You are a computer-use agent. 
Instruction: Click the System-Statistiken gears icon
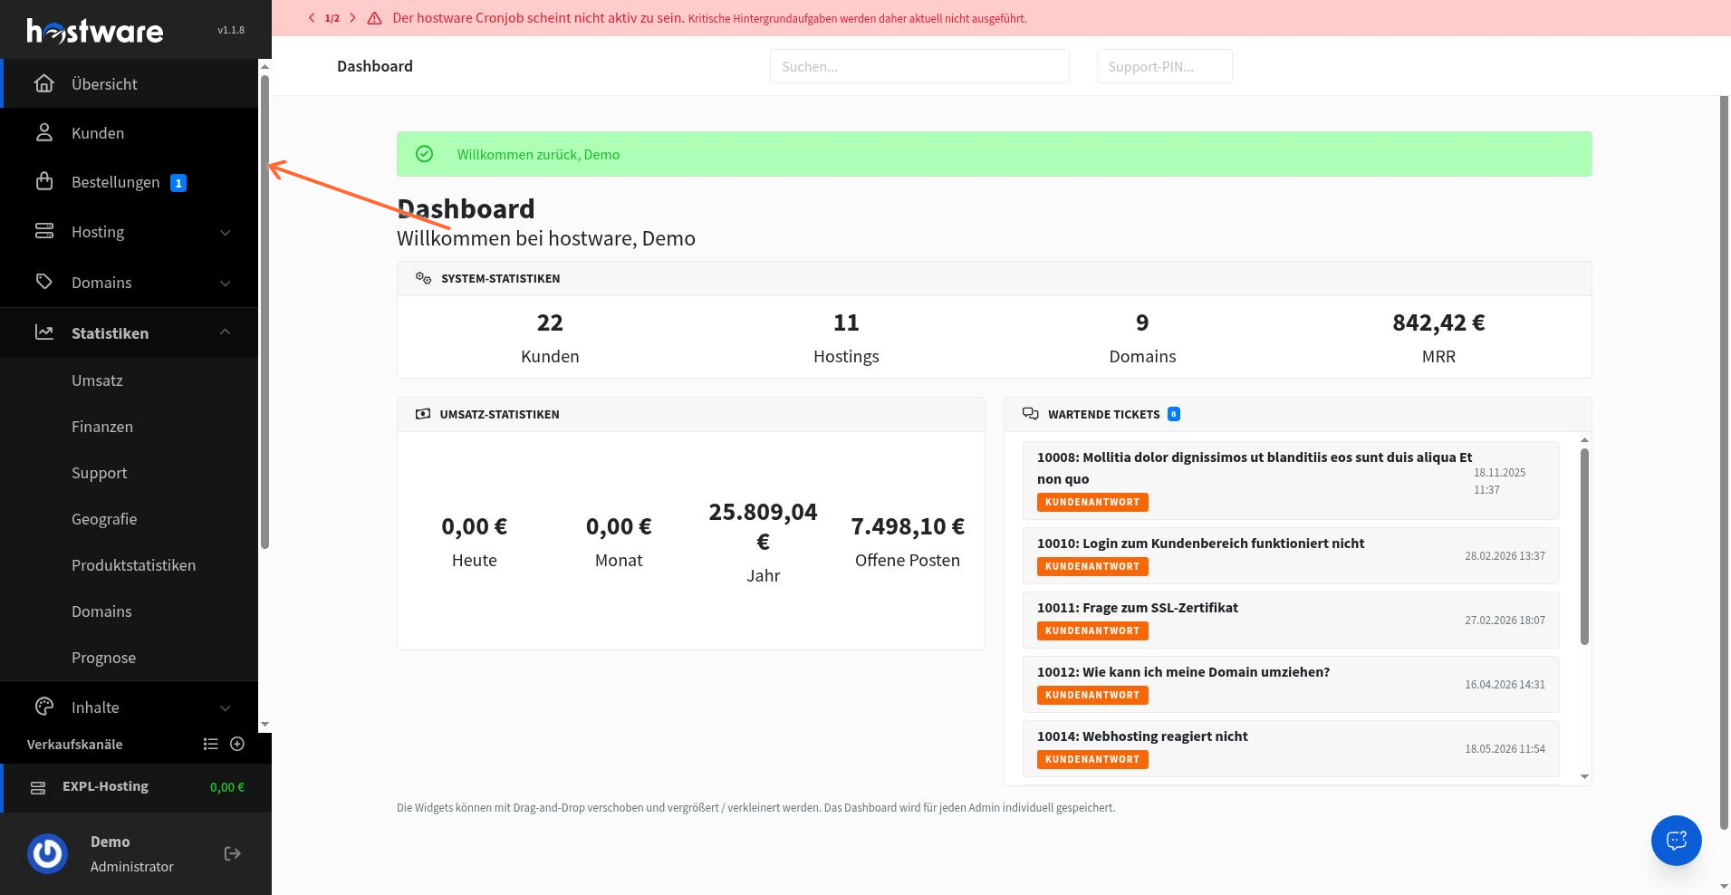click(x=423, y=278)
